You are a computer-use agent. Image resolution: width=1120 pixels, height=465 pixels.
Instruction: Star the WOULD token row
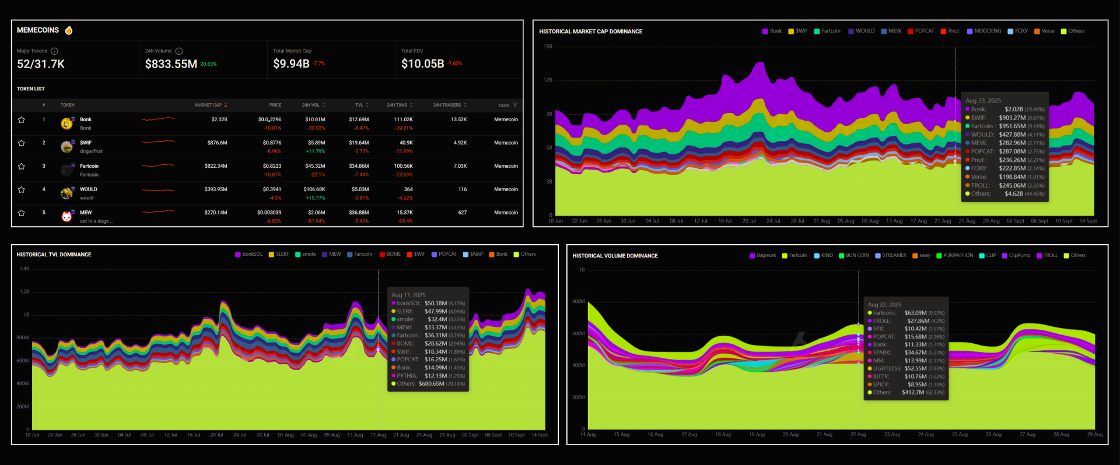click(x=22, y=190)
